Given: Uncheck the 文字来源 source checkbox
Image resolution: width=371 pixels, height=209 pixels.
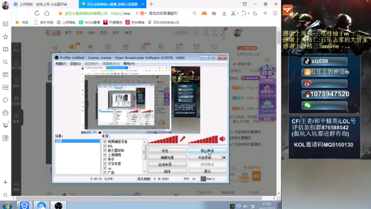Looking at the screenshot, I should tap(105, 164).
